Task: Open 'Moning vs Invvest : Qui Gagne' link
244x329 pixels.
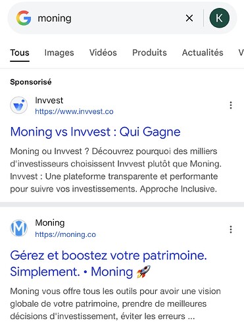Action: pos(95,132)
